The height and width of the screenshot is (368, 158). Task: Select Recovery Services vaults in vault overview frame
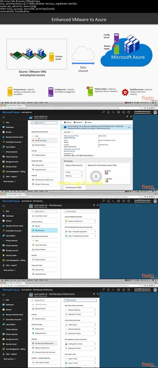(x=14, y=137)
